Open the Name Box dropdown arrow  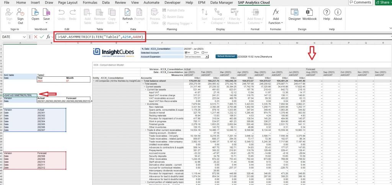24,37
